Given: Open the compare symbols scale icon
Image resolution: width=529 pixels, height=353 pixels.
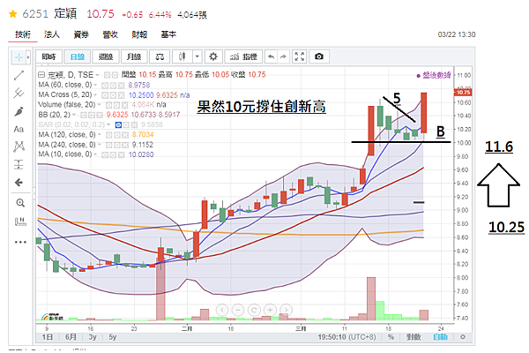Looking at the screenshot, I should 160,56.
